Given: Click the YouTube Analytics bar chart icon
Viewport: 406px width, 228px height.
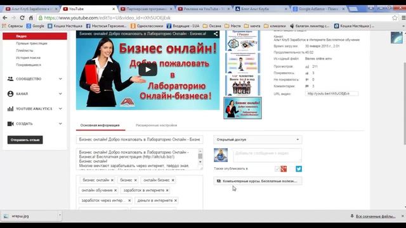Looking at the screenshot, I should tap(10, 109).
